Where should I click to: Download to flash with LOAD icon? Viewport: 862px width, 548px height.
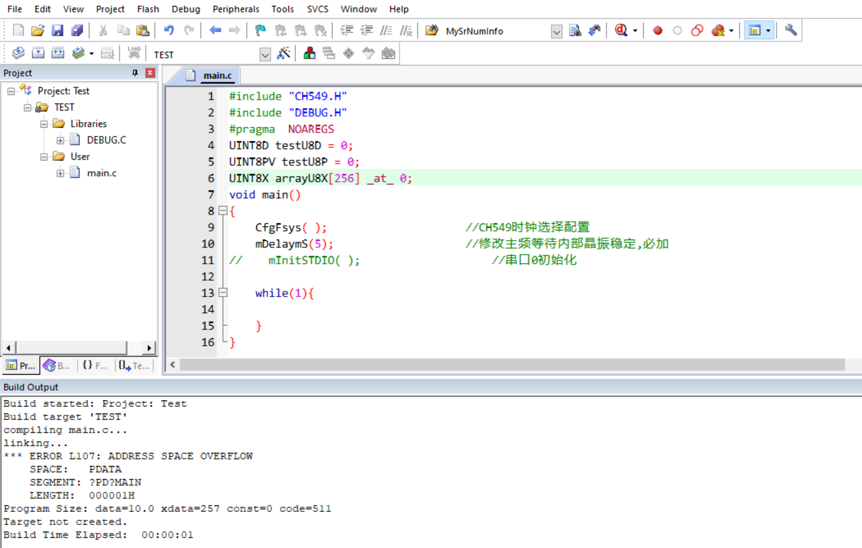pos(134,54)
